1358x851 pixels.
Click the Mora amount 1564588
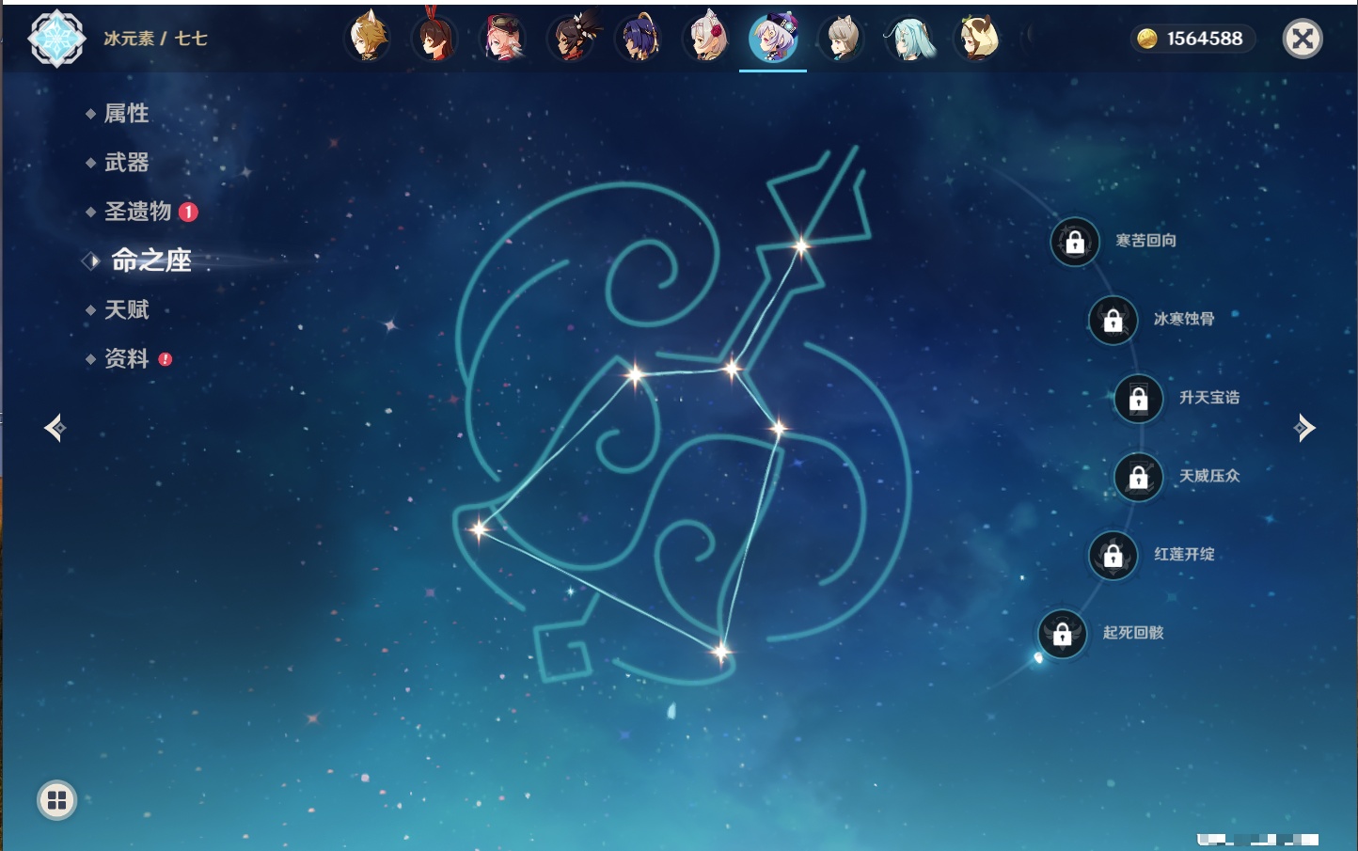click(1205, 39)
